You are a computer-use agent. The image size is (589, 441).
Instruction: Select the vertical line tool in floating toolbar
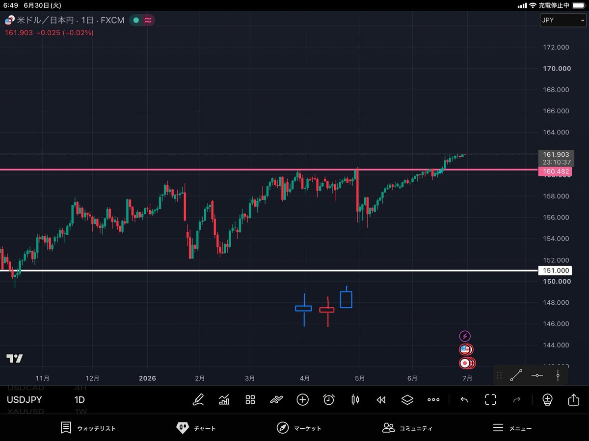[558, 375]
